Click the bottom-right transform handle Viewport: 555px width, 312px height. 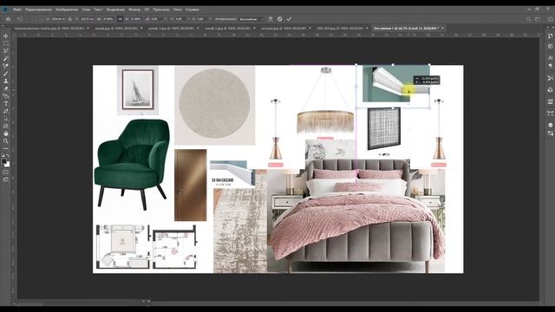click(429, 107)
